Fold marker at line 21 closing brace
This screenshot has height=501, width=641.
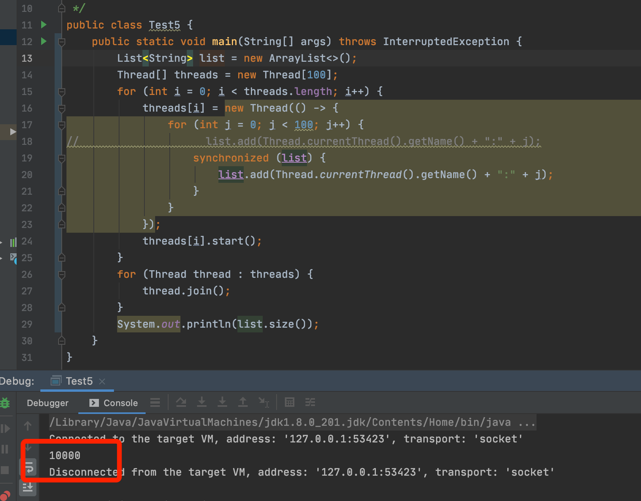point(62,191)
